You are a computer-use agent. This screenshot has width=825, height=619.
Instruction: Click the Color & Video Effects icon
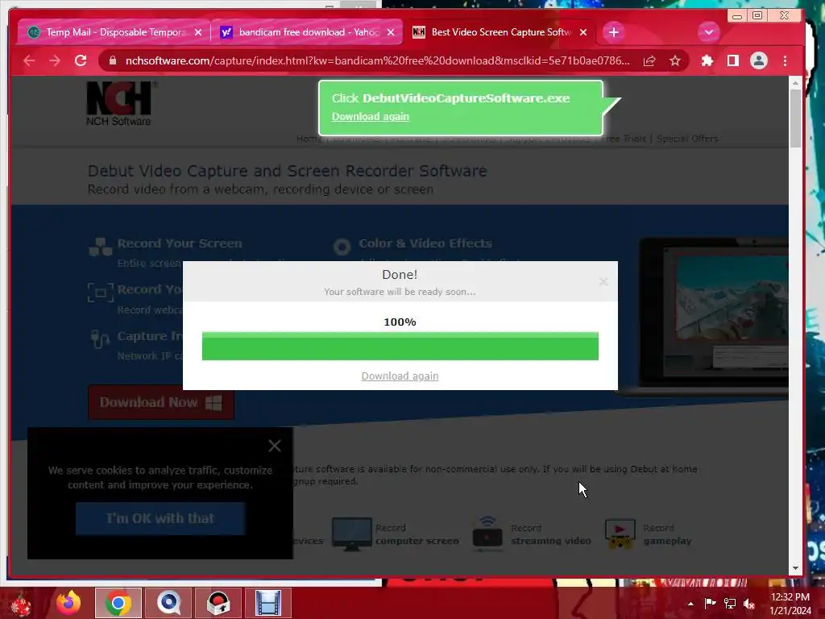tap(342, 246)
